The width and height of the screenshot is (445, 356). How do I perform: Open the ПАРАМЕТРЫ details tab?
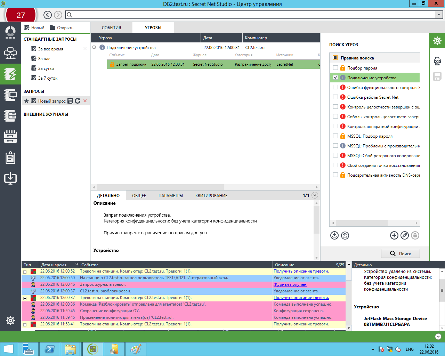171,196
